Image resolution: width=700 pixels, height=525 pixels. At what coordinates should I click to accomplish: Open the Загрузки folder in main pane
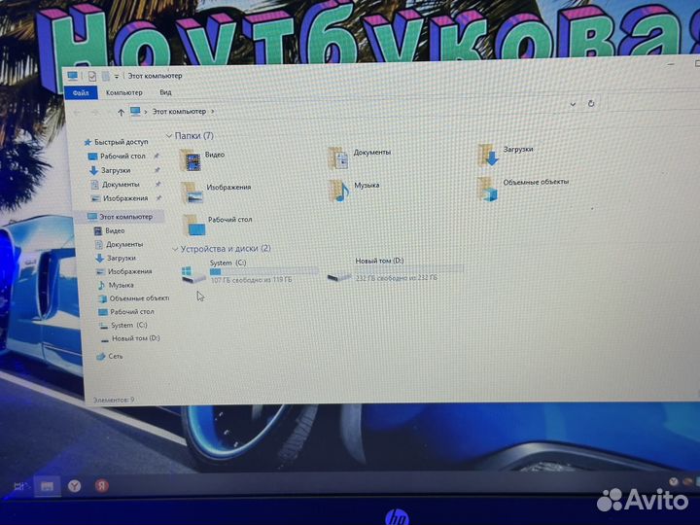506,155
